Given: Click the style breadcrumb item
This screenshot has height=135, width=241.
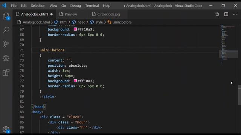Looking at the screenshot, I should [99, 22].
